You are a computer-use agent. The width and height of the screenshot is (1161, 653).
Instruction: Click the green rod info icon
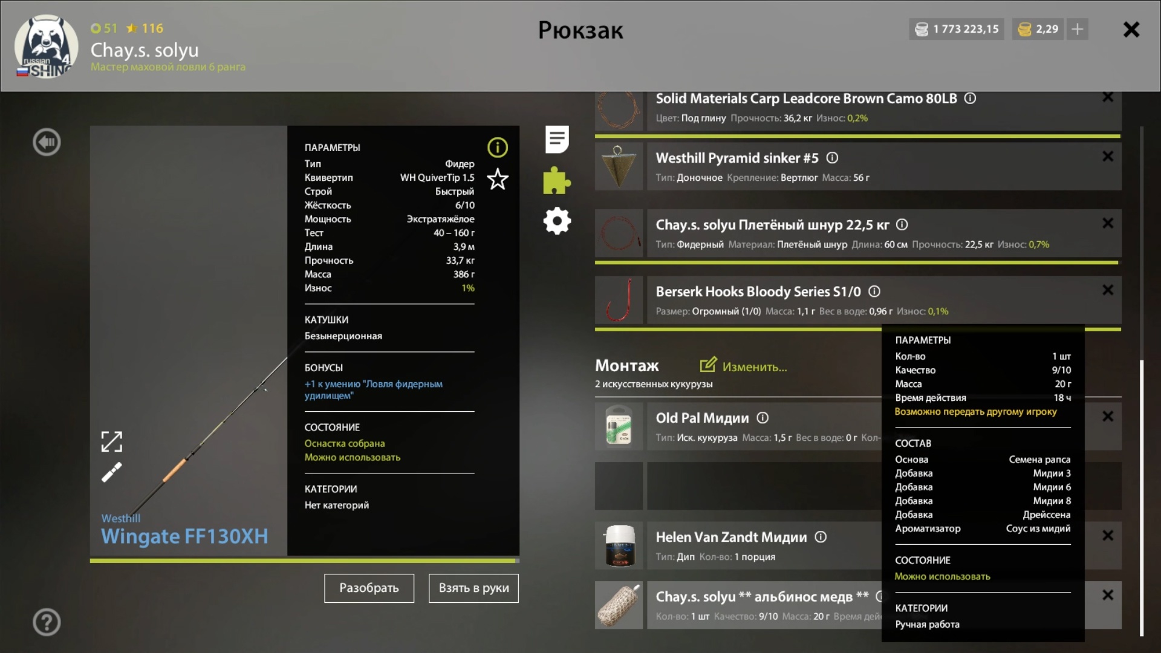point(497,147)
